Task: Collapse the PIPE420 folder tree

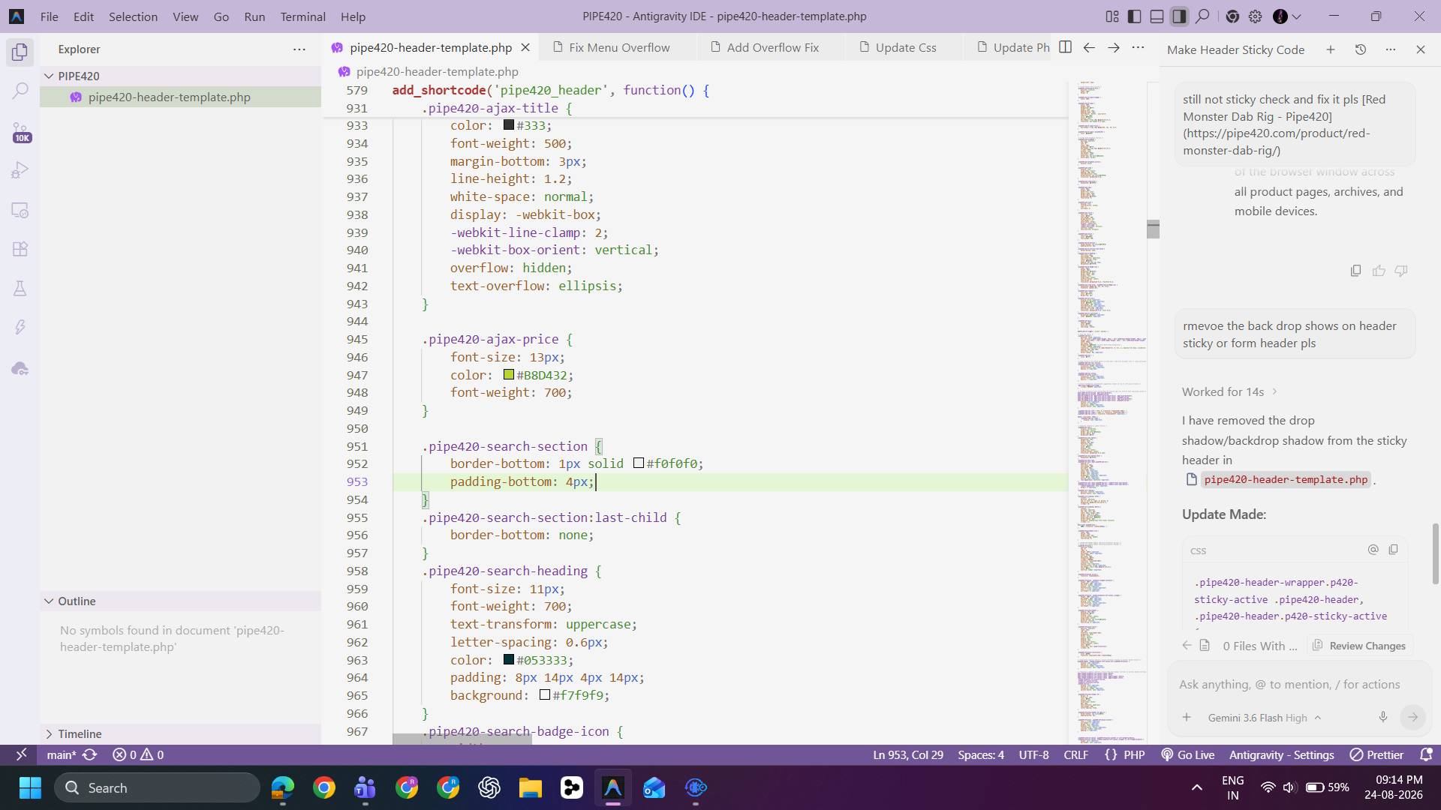Action: [x=49, y=76]
